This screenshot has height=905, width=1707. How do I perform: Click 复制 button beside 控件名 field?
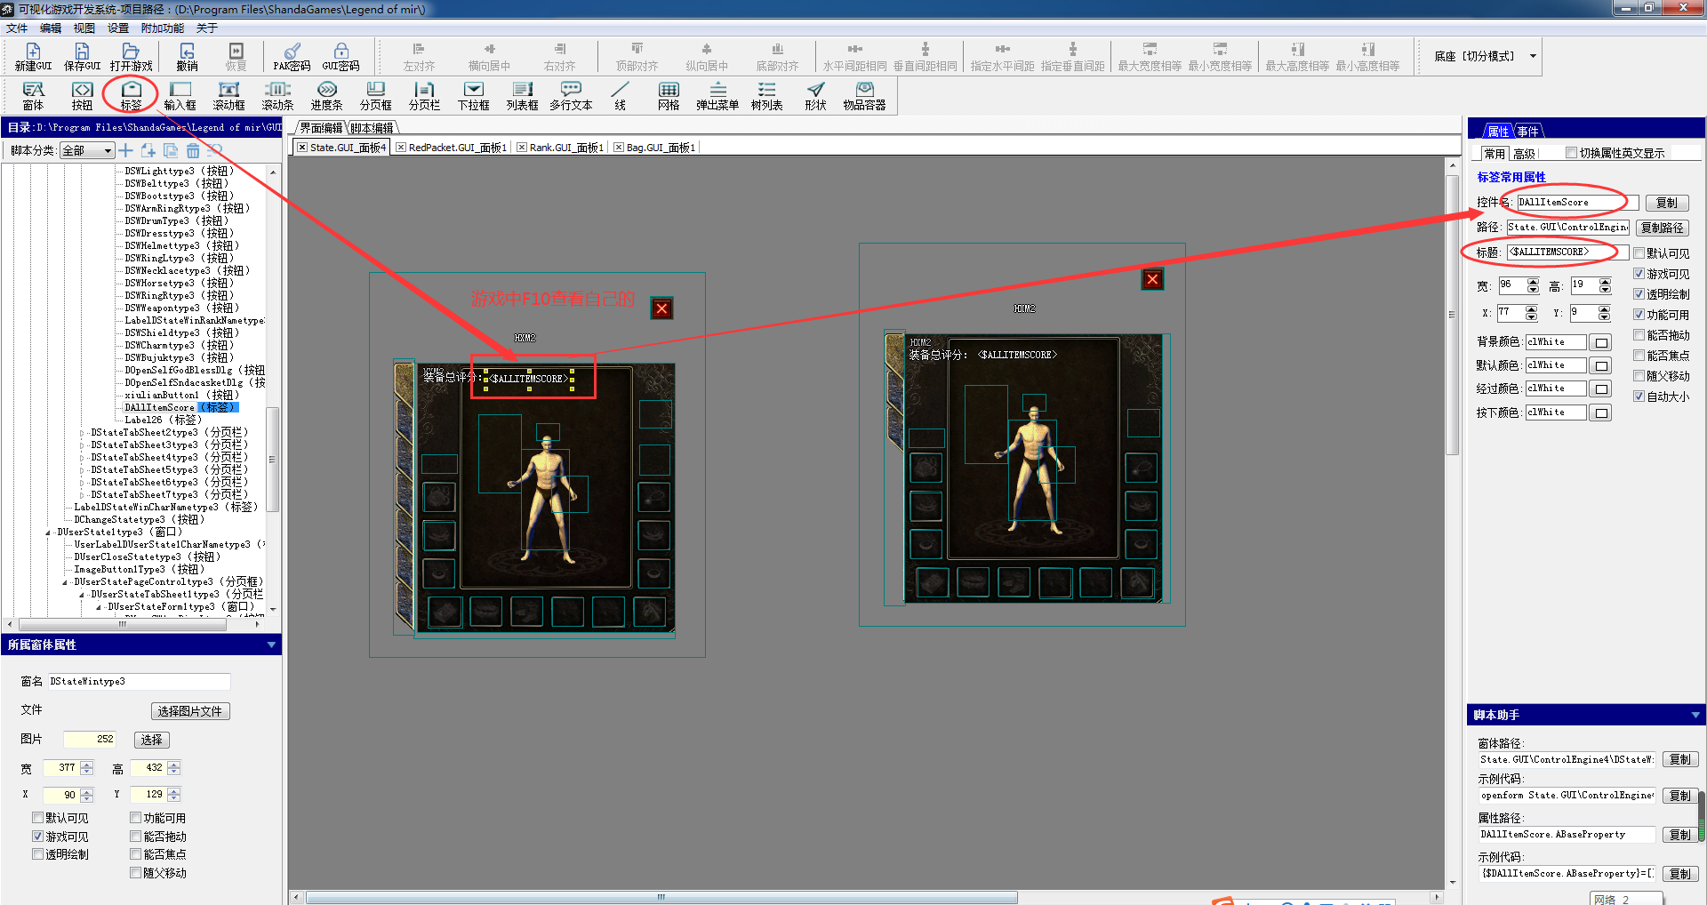click(x=1667, y=203)
